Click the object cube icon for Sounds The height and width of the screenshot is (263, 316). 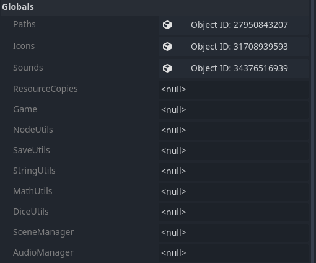click(167, 68)
